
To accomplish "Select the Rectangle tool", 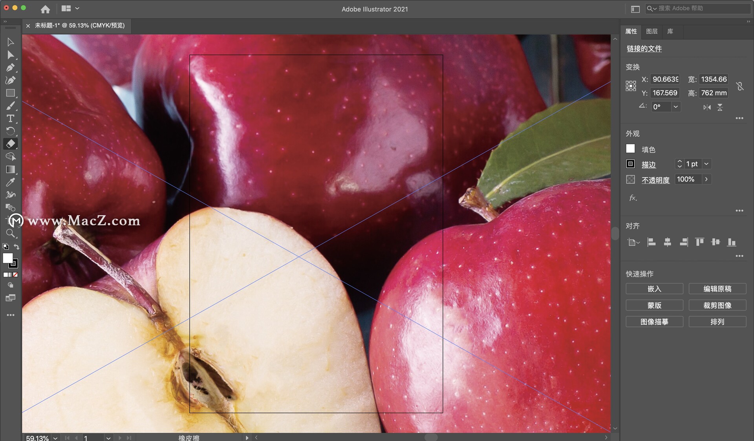I will [x=11, y=93].
